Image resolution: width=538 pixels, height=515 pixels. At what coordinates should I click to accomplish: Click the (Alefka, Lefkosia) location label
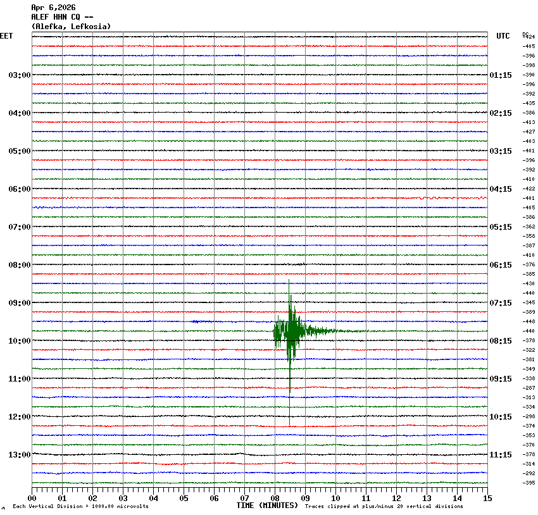71,27
